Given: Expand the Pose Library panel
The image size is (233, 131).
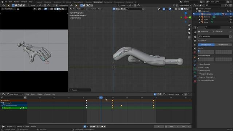Looking at the screenshot, I should point(204,67).
